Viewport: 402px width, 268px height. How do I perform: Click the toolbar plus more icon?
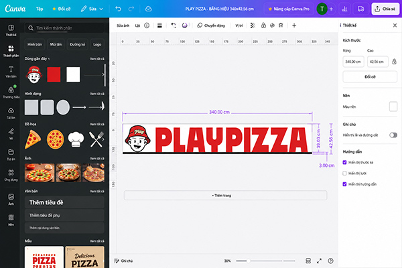294,25
